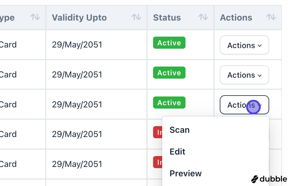Click the dubble logo watermark
This screenshot has width=291, height=186.
[269, 179]
